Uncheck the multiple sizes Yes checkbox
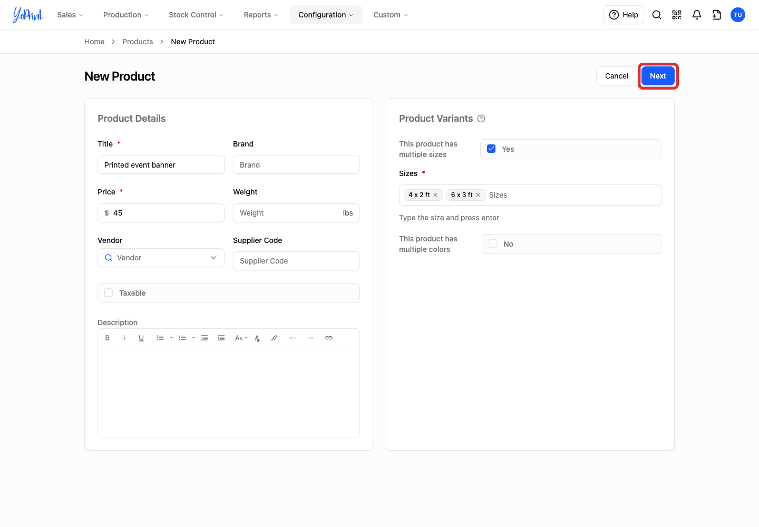 [491, 149]
